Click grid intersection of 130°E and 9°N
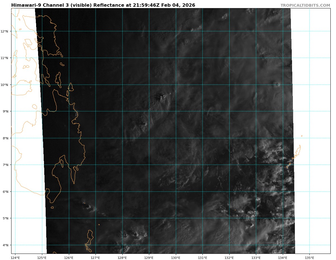 (176, 111)
